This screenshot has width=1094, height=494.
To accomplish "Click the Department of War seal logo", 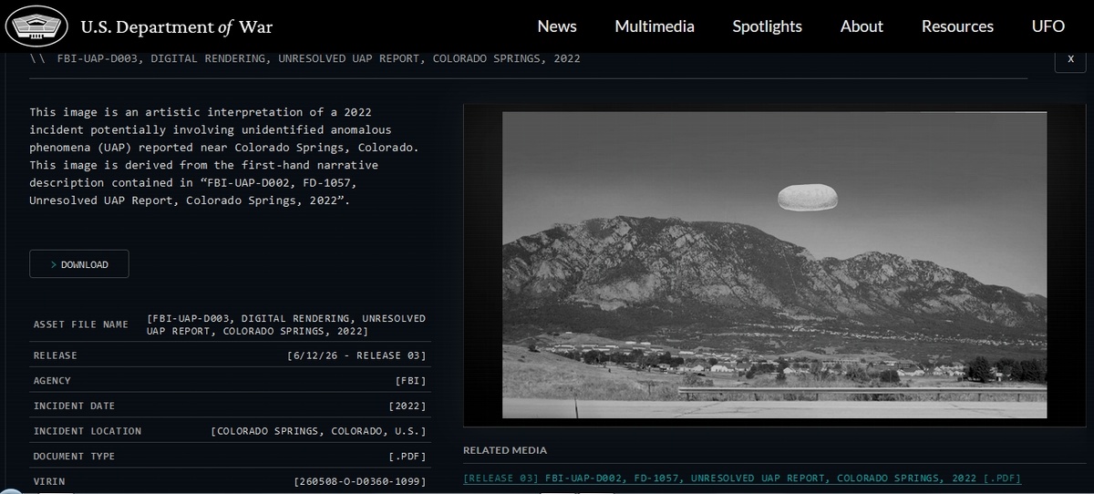I will [36, 26].
